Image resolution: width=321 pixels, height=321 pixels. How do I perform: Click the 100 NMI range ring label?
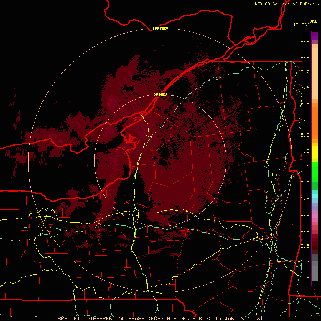160,28
